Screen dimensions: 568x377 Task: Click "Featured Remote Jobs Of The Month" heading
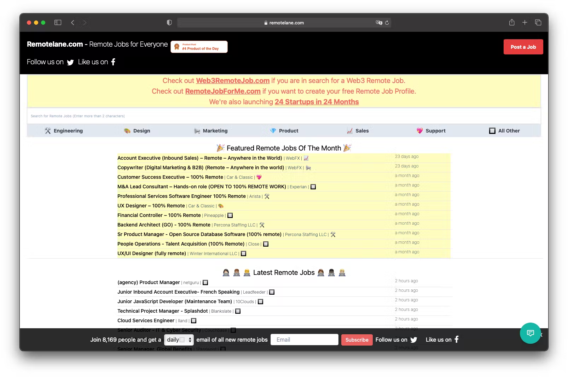pos(284,148)
